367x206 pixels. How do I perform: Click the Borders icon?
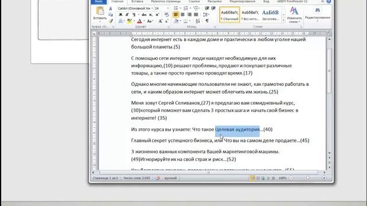(x=186, y=21)
